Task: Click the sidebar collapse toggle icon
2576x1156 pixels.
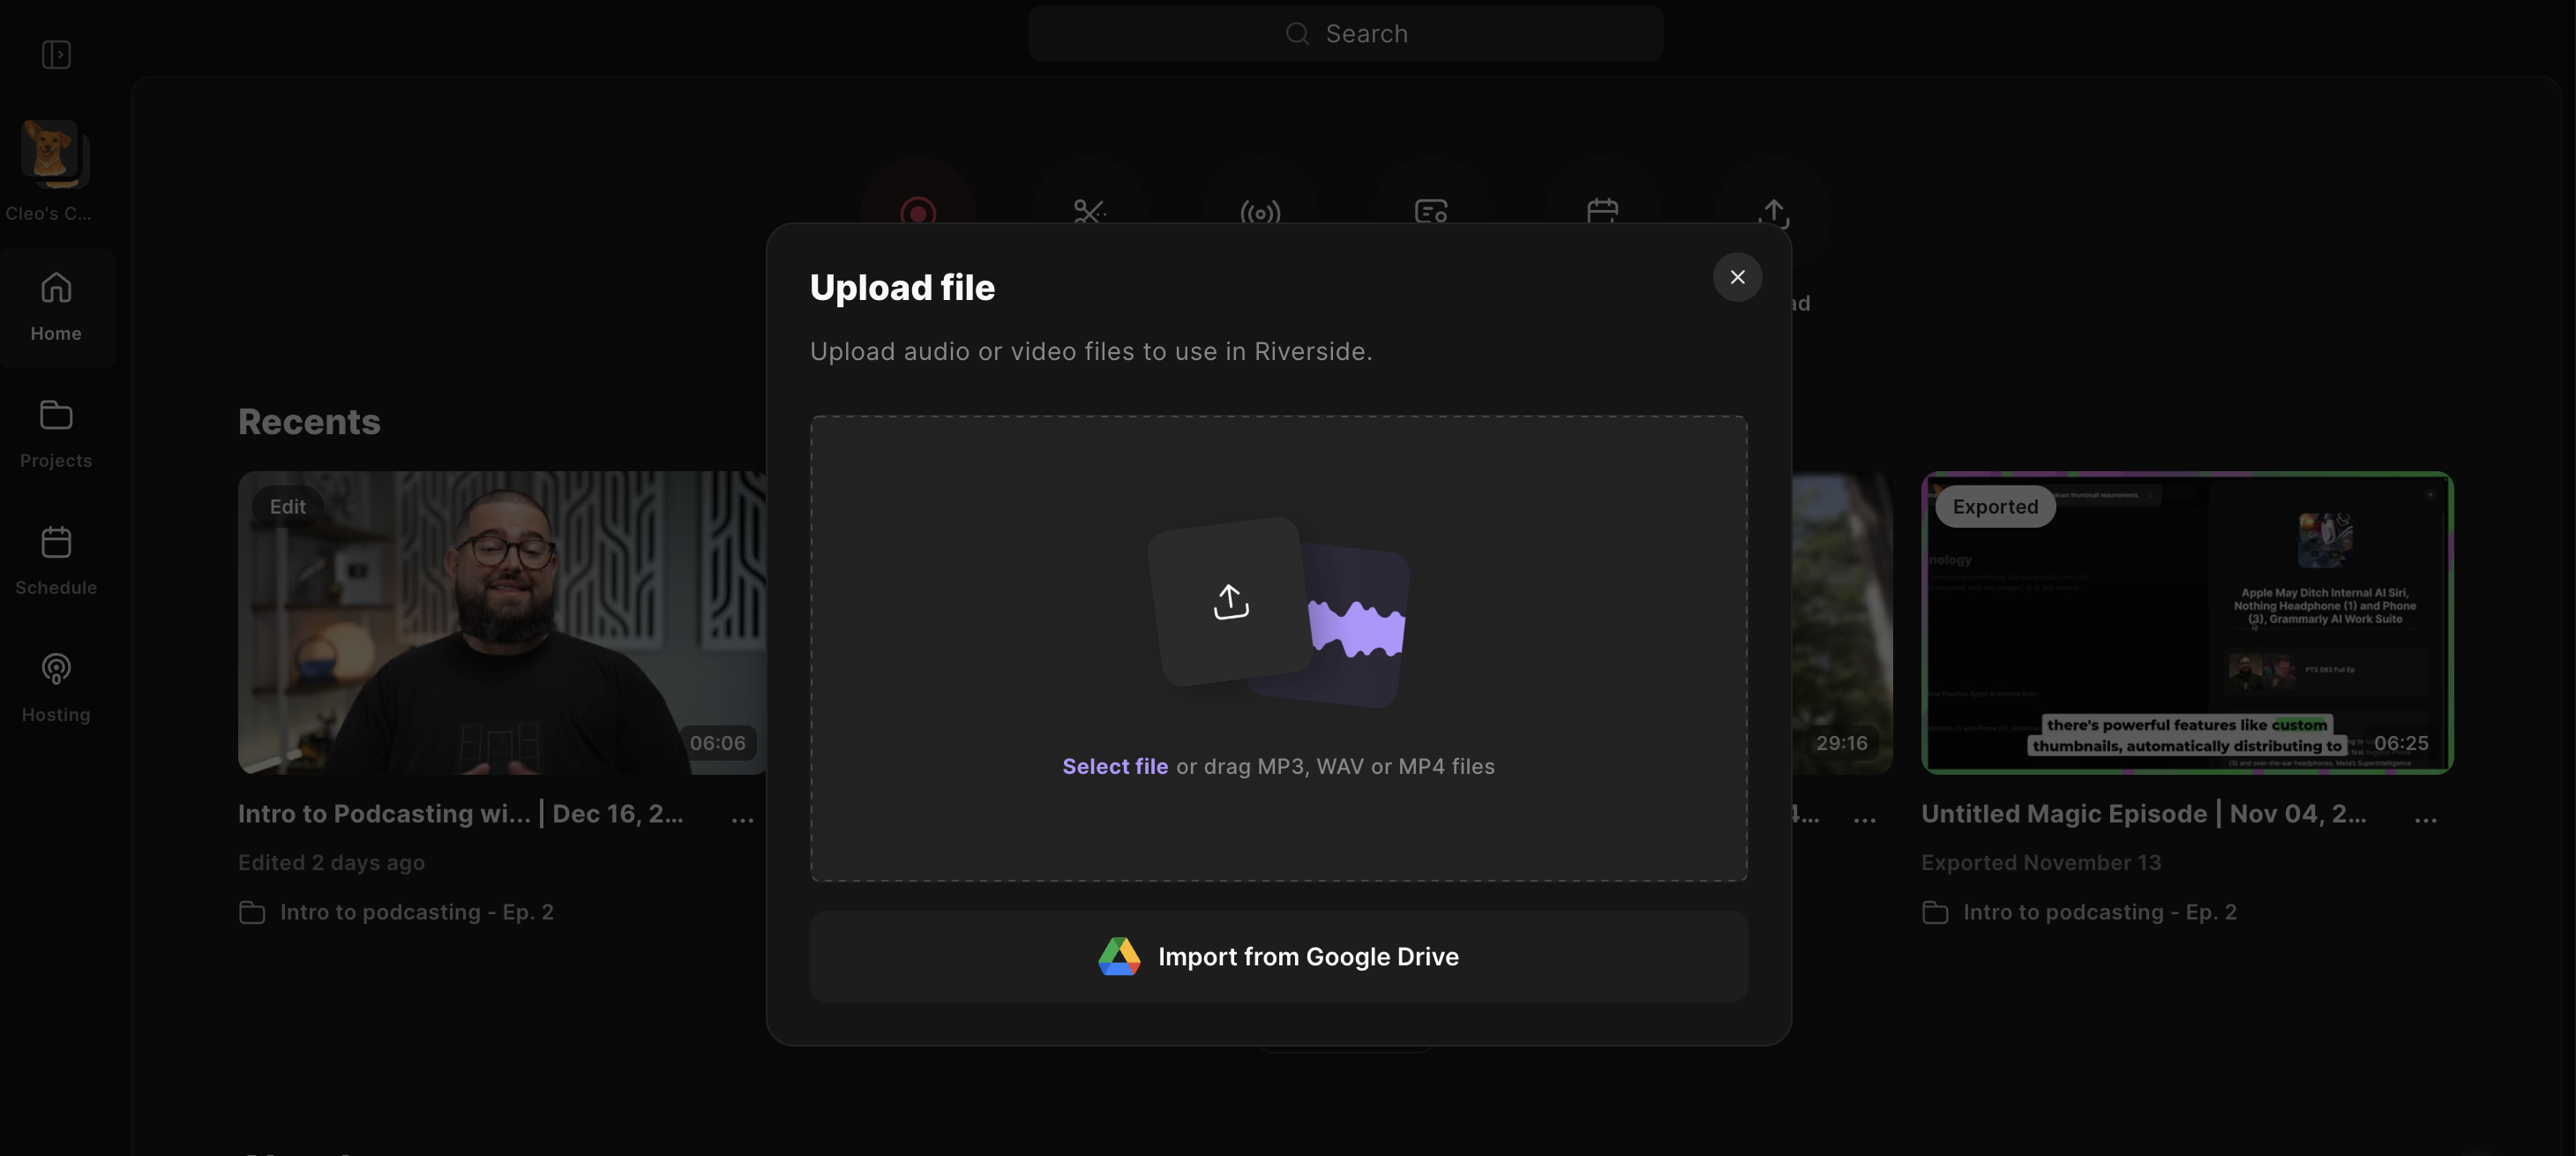Action: (56, 54)
